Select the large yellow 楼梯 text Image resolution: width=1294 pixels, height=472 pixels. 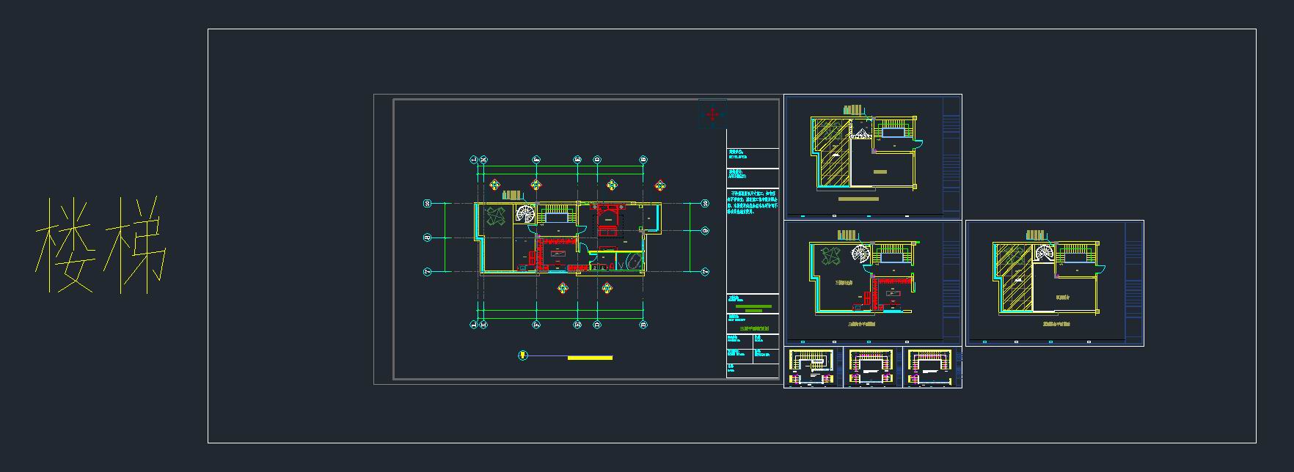coord(101,246)
